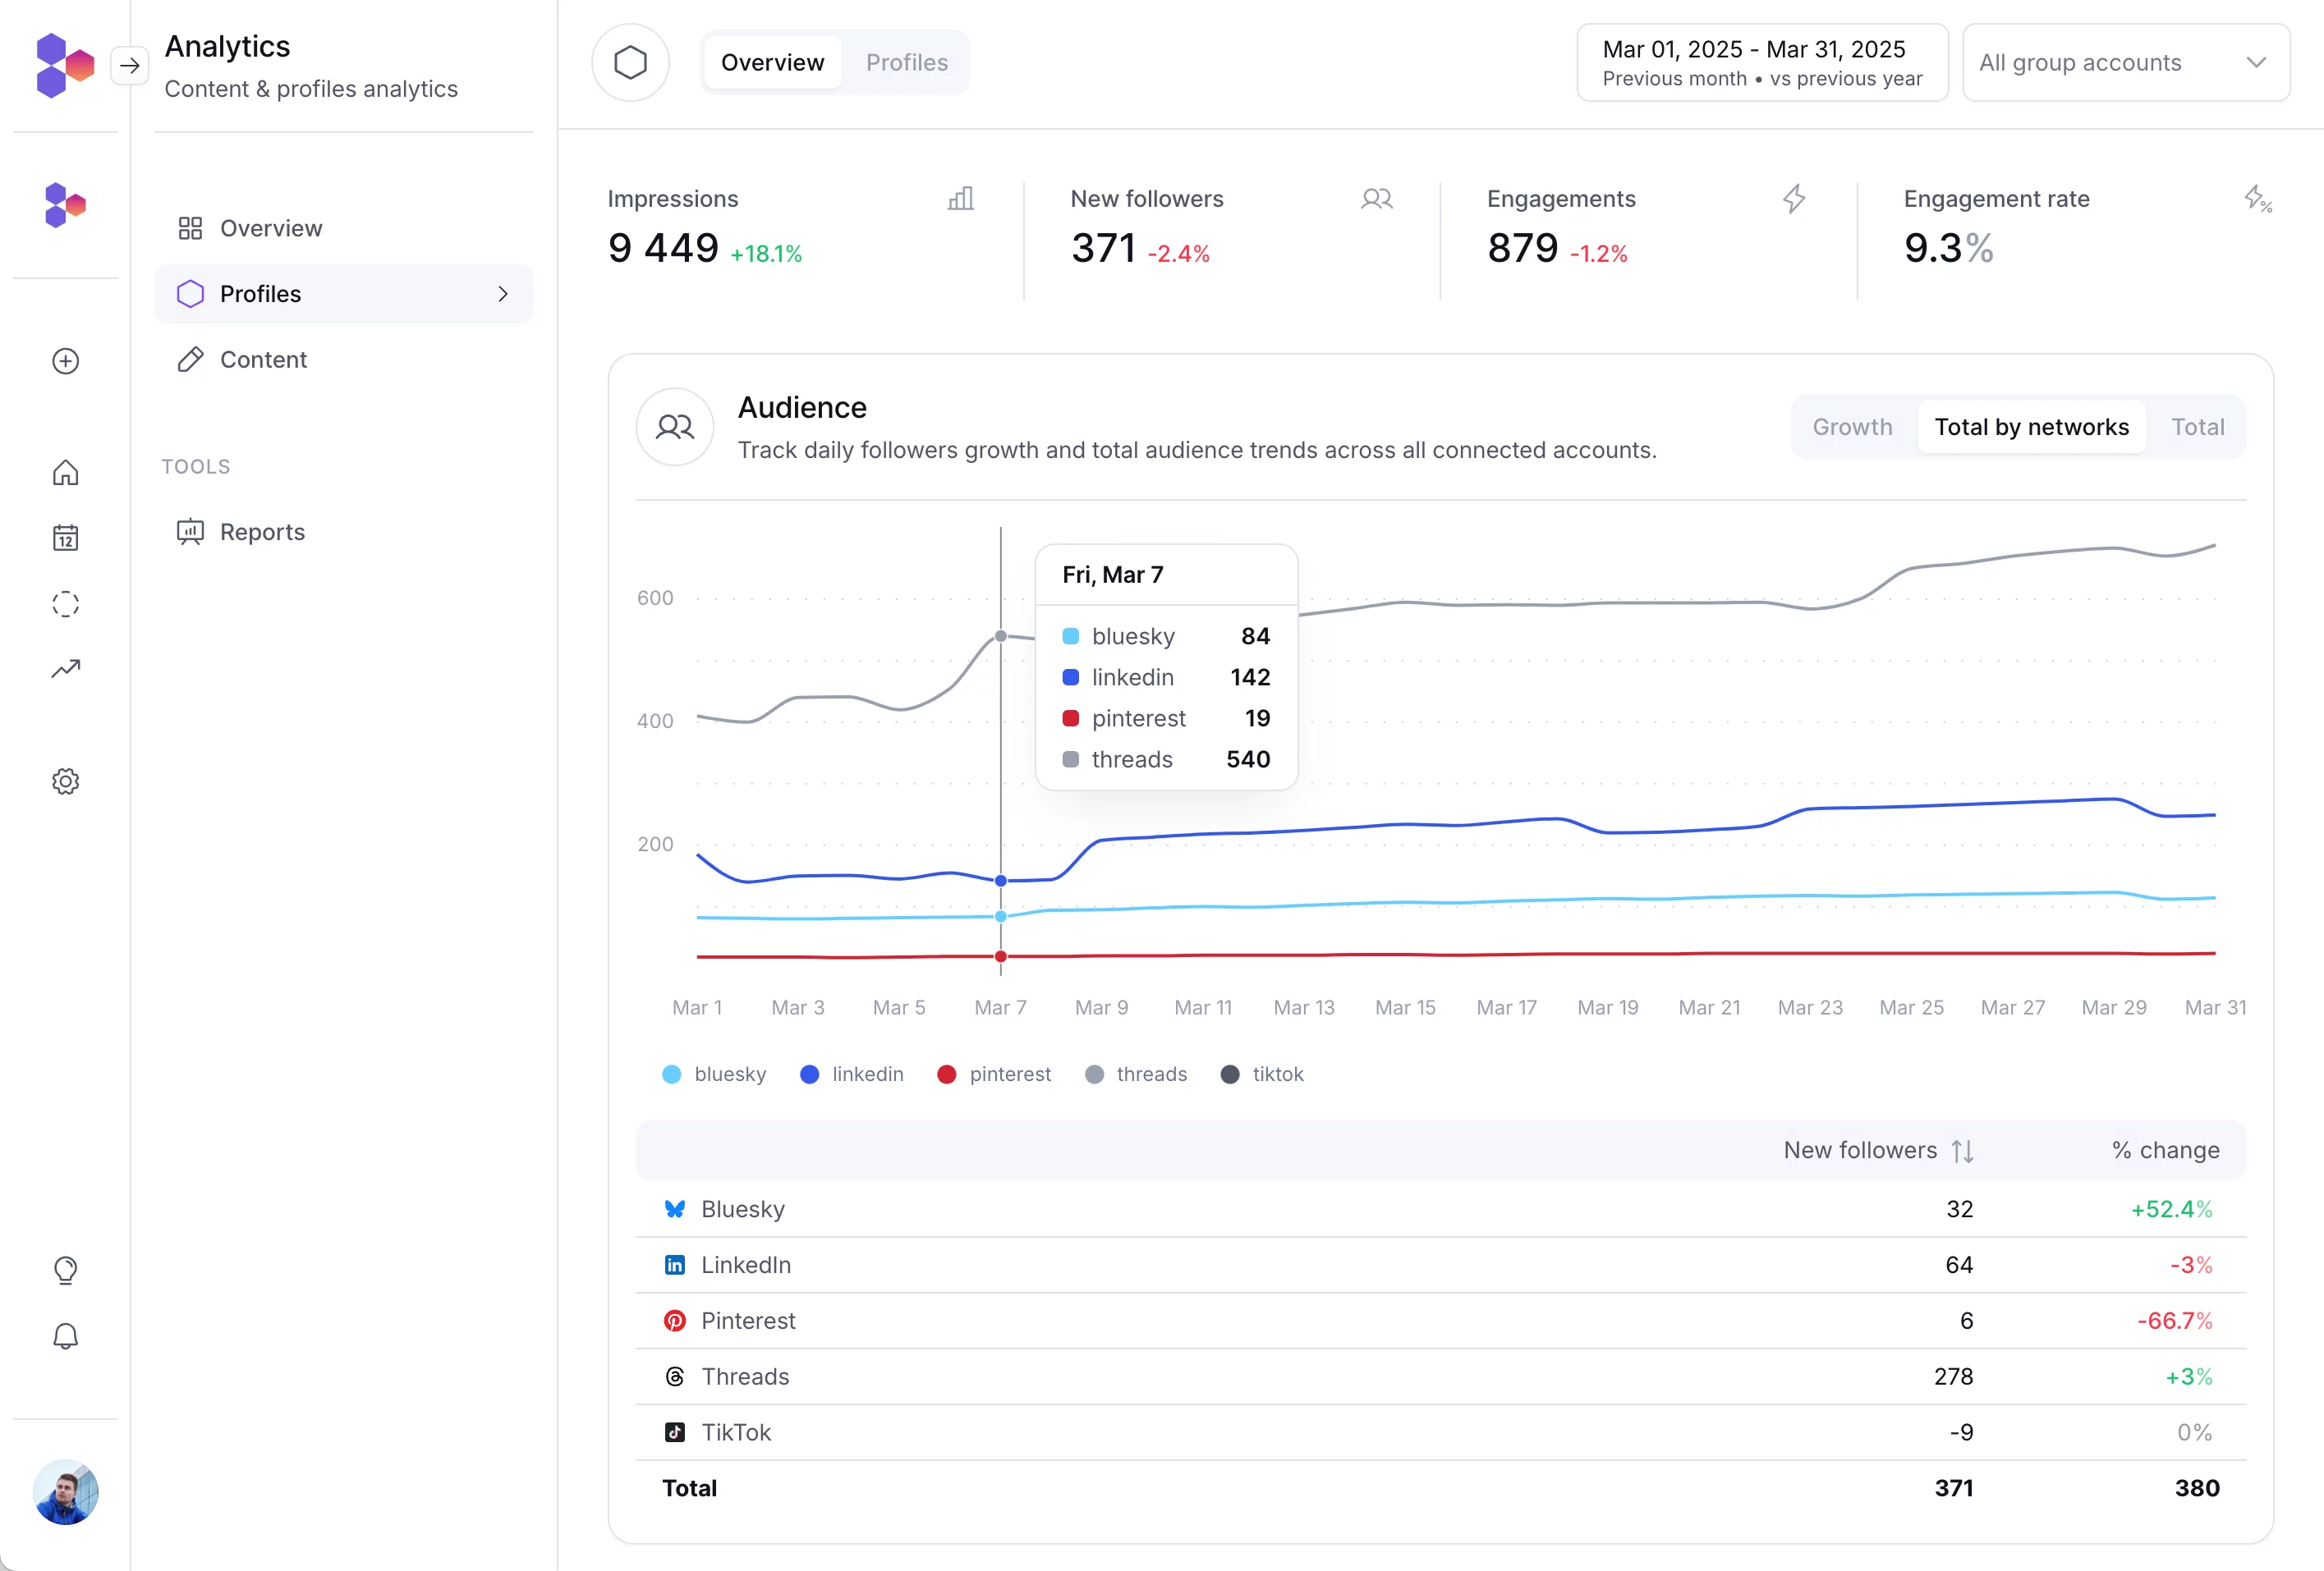Switch the Audience chart to Growth view
Image resolution: width=2324 pixels, height=1571 pixels.
(1853, 427)
